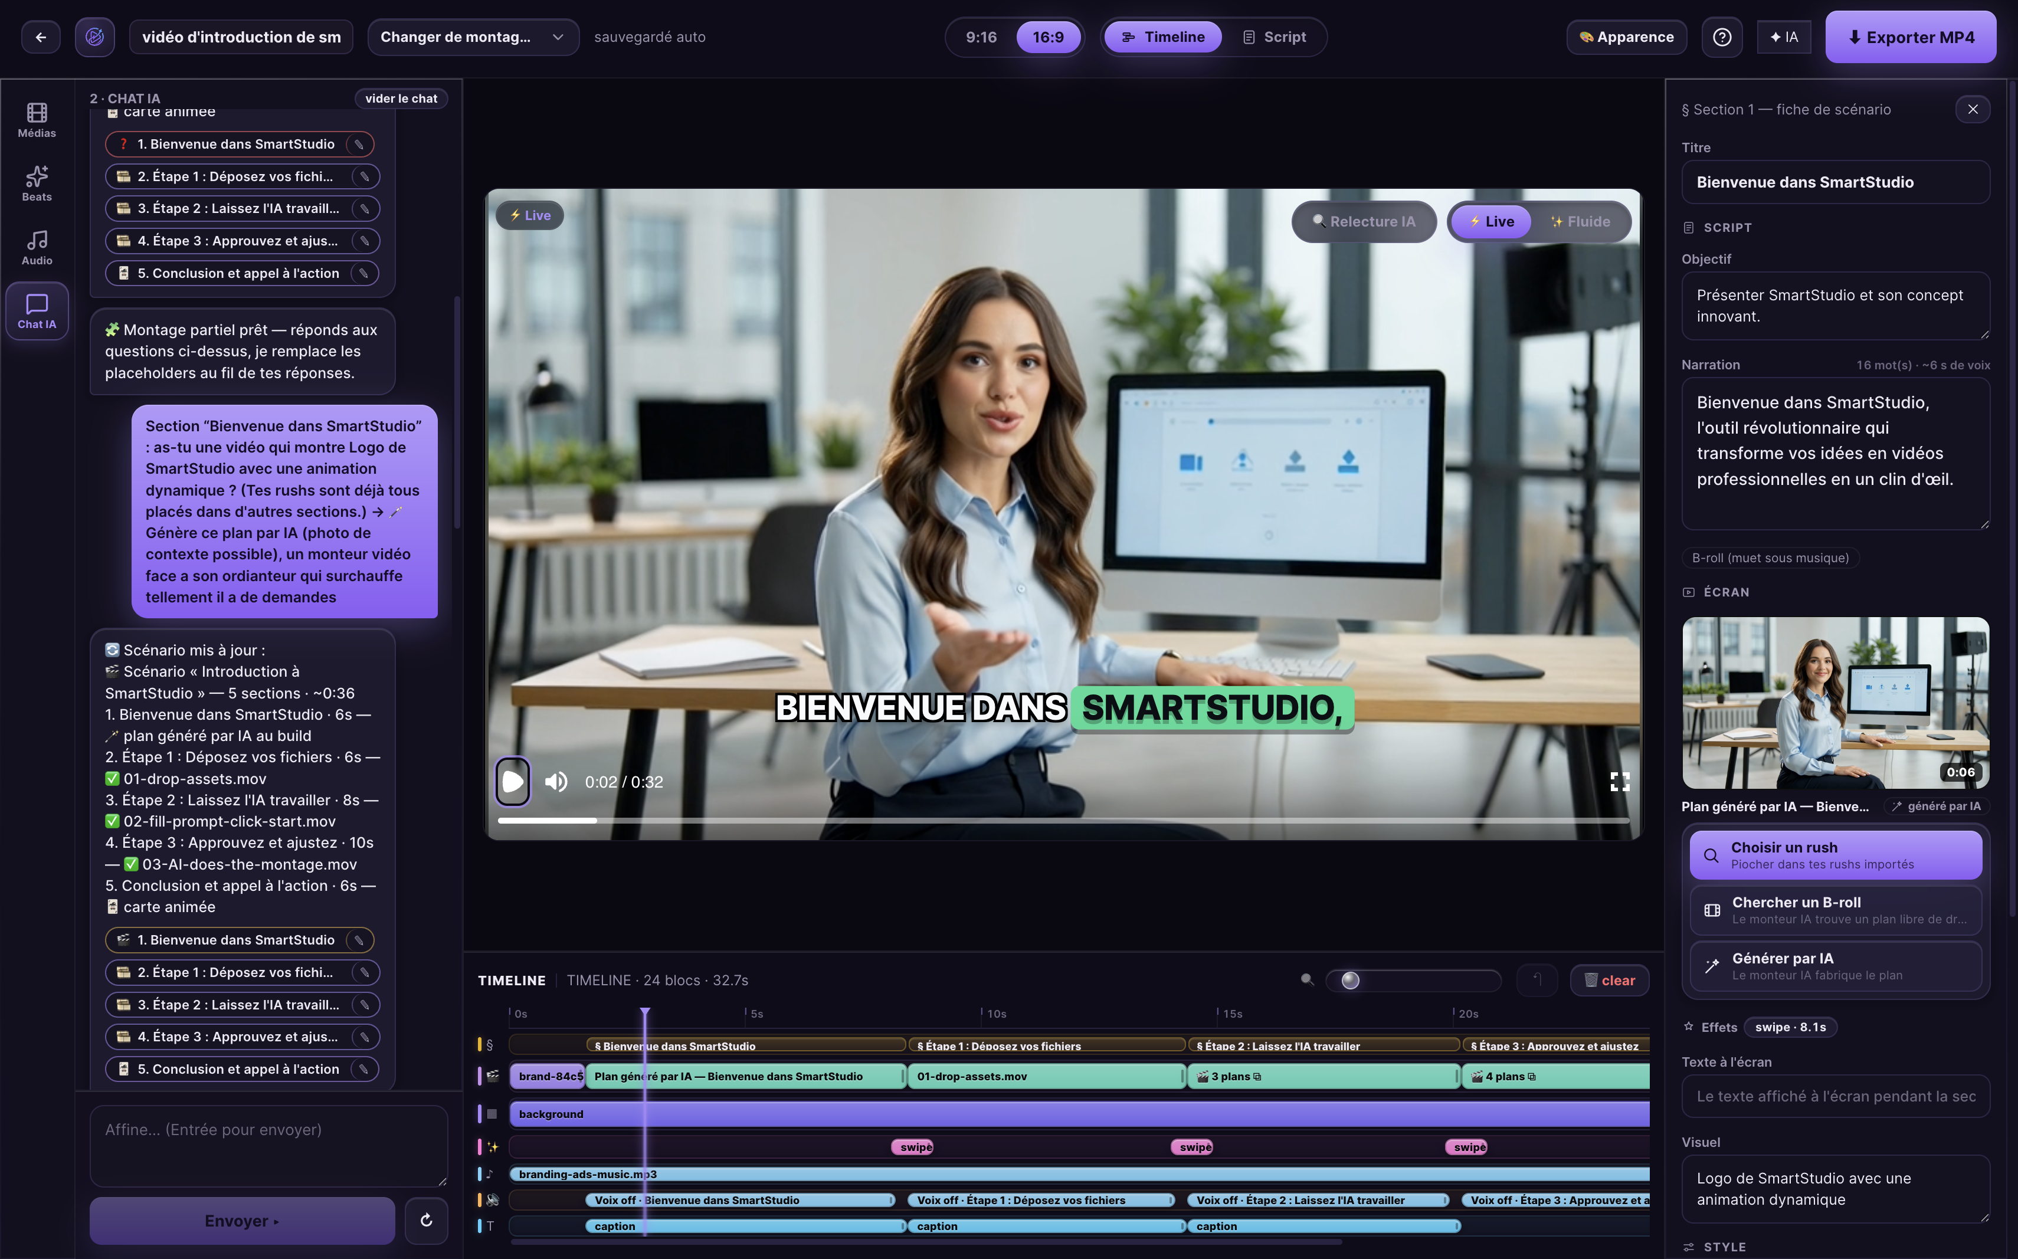Adjust the timeline zoom slider
The height and width of the screenshot is (1259, 2018).
1413,980
